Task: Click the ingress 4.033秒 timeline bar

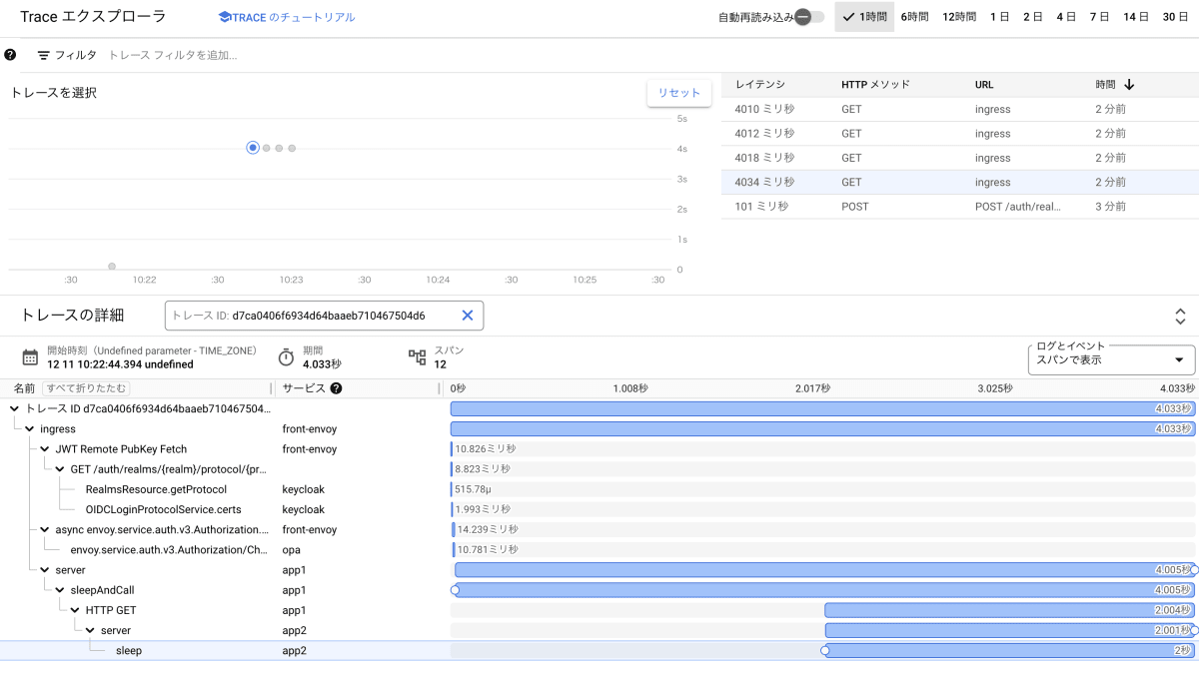Action: [x=822, y=429]
